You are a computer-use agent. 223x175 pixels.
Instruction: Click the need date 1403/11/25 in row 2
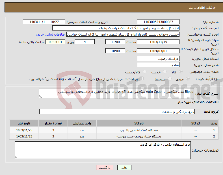tap(24, 136)
